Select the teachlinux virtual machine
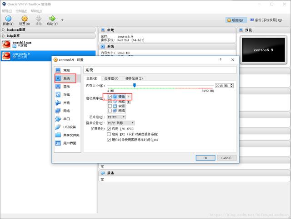This screenshot has width=291, height=219. (48, 44)
